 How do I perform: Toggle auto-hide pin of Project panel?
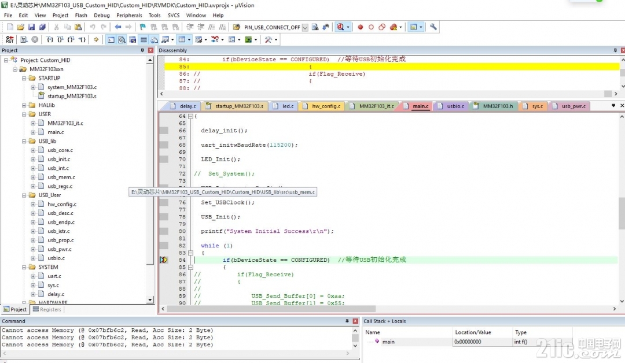coord(142,50)
